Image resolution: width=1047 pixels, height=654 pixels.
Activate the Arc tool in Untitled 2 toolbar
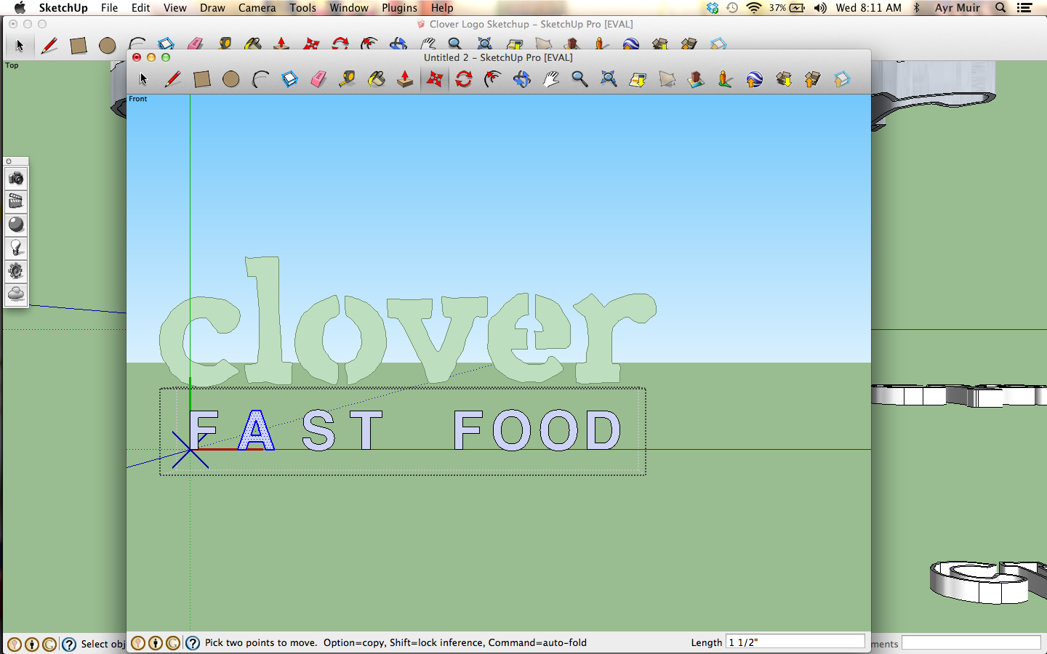pyautogui.click(x=260, y=79)
